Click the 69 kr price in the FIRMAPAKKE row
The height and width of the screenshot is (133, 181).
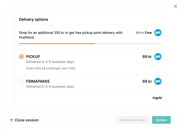(x=147, y=81)
